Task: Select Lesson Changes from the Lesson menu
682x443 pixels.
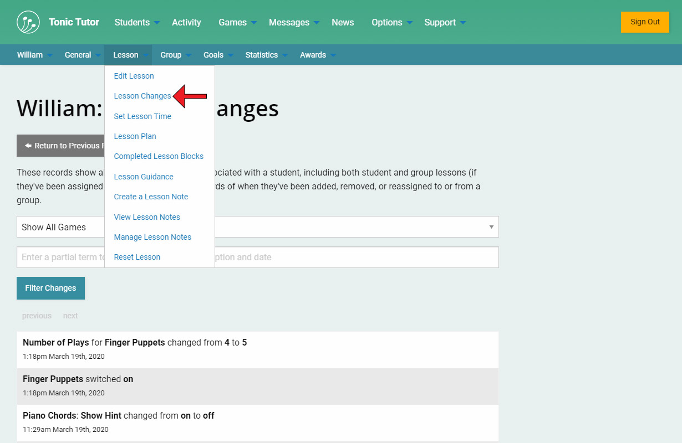Action: 142,96
